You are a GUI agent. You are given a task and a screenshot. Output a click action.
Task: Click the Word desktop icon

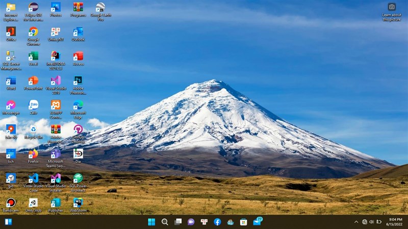[x=11, y=83]
